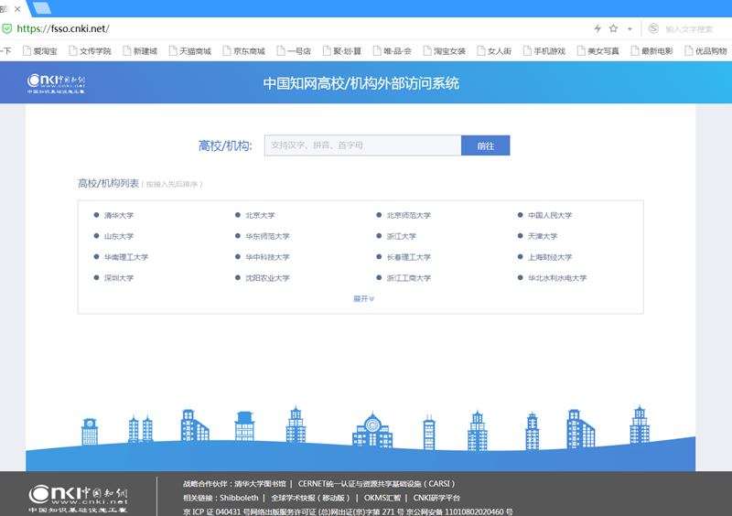The image size is (732, 516).
Task: Open the 爱淘宝 bookmark
Action: (x=45, y=51)
